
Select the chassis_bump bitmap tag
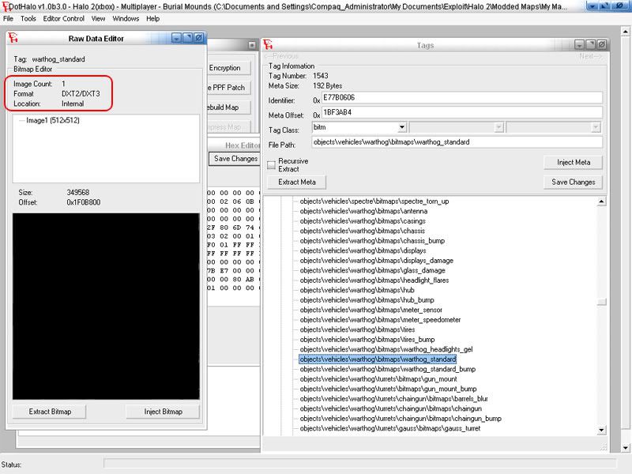coord(372,241)
